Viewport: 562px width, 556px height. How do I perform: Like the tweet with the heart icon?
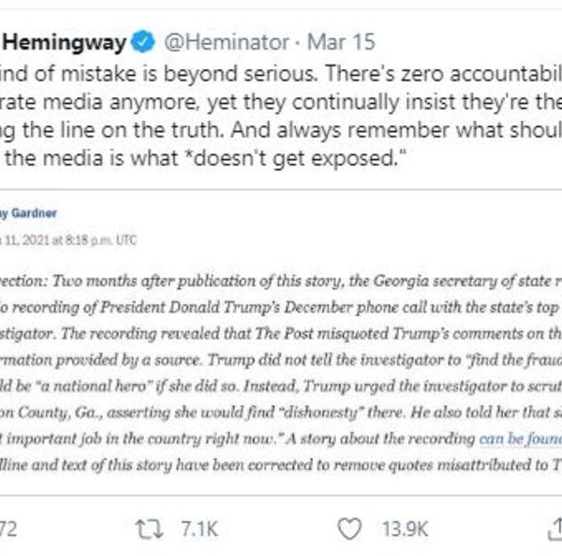coord(349,529)
